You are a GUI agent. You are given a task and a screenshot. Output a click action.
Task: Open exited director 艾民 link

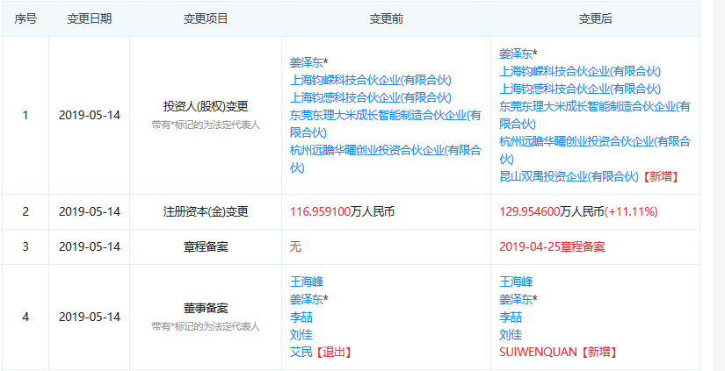point(301,353)
